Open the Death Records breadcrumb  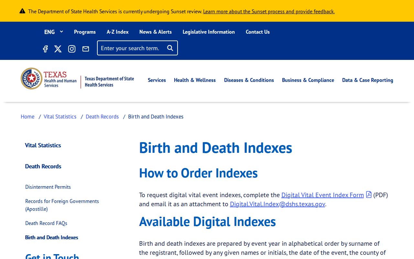pos(102,117)
